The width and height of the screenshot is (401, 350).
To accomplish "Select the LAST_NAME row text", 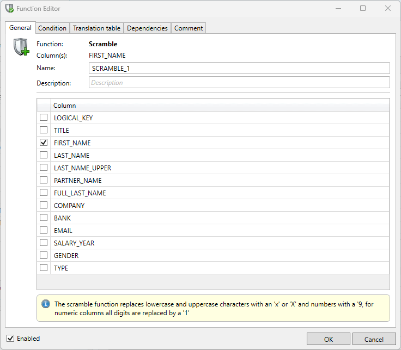I will point(71,156).
